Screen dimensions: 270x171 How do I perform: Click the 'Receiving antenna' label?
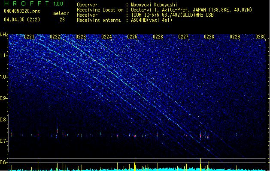(99, 20)
